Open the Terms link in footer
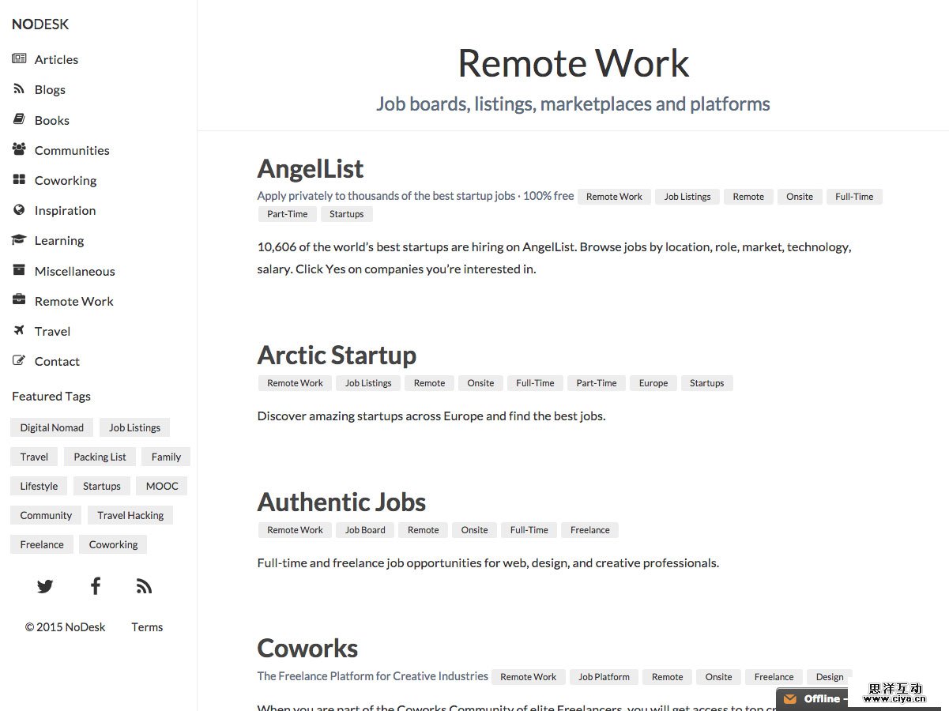 147,627
